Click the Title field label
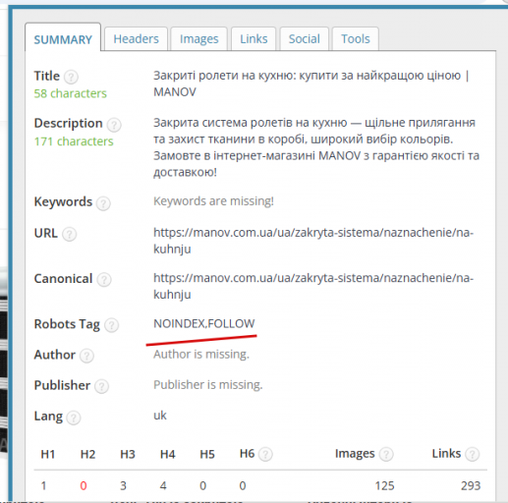This screenshot has width=508, height=503. click(47, 76)
